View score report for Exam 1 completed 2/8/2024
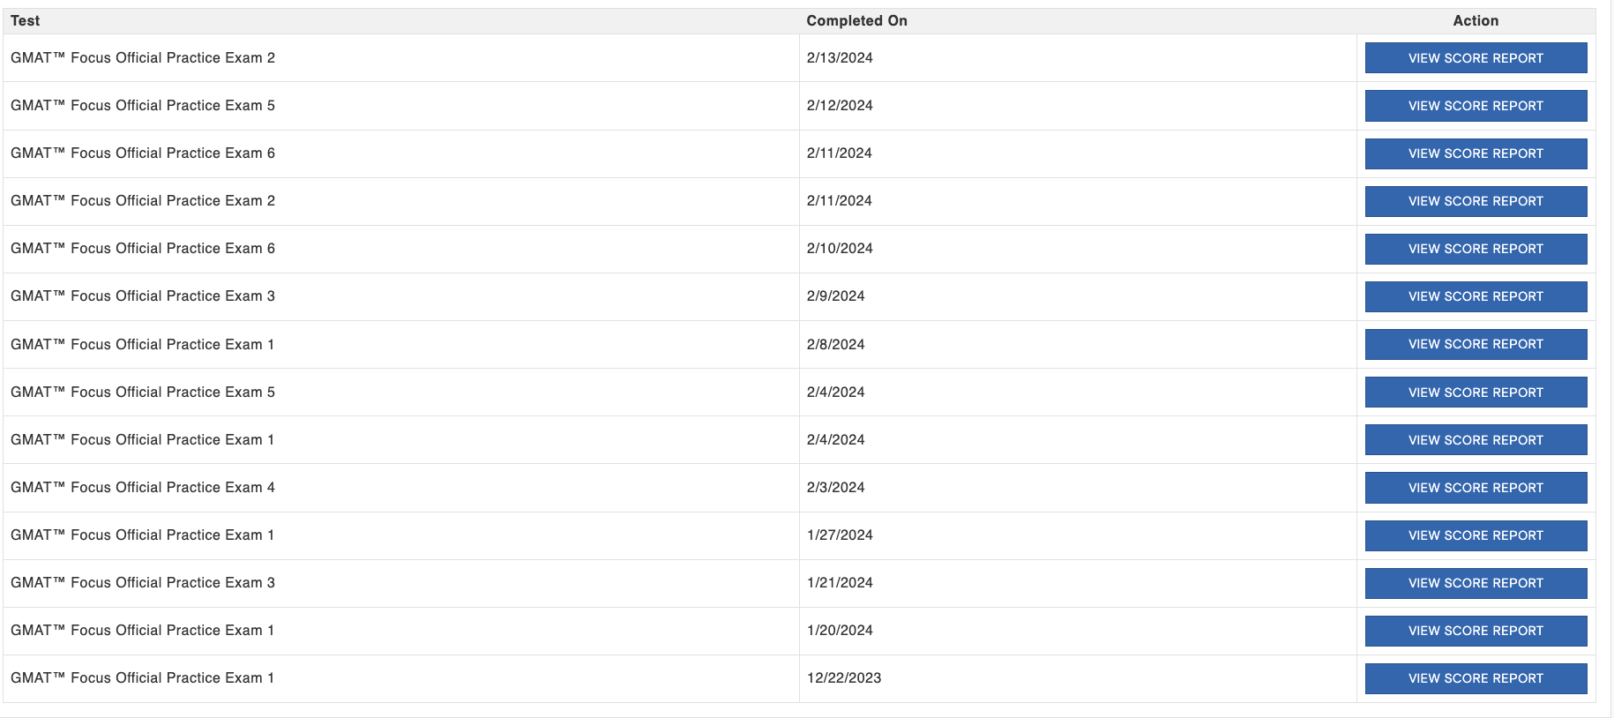 point(1476,344)
